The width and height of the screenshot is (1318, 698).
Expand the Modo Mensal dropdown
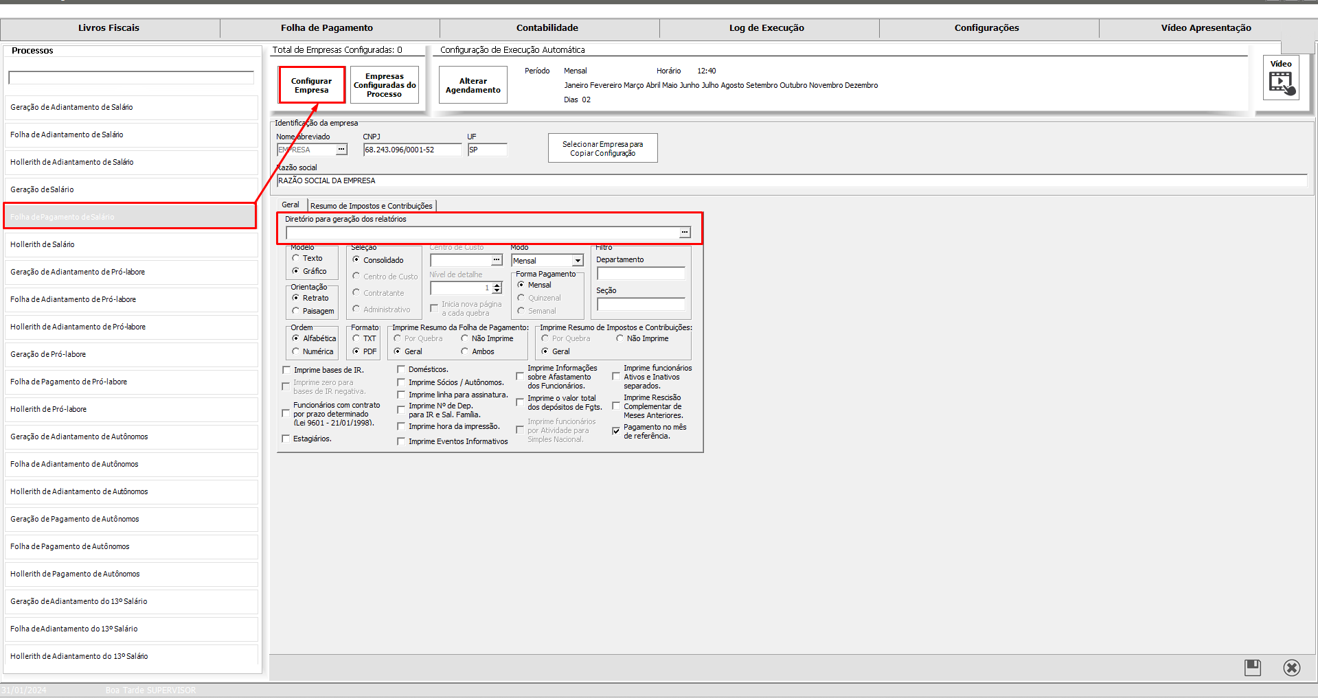[578, 261]
